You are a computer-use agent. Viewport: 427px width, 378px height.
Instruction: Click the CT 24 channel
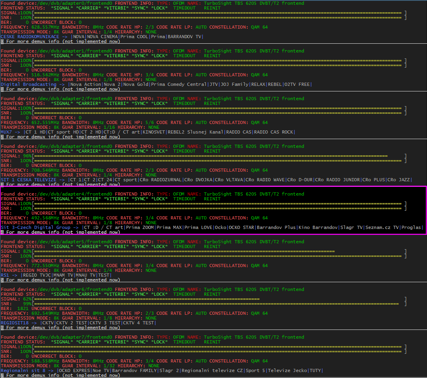click(x=105, y=180)
